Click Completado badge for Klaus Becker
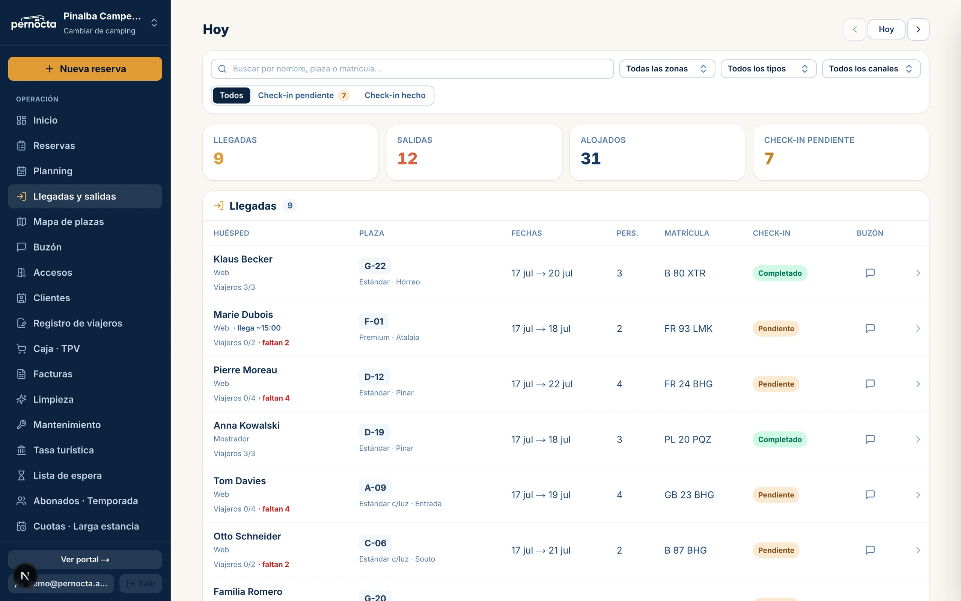 click(780, 273)
